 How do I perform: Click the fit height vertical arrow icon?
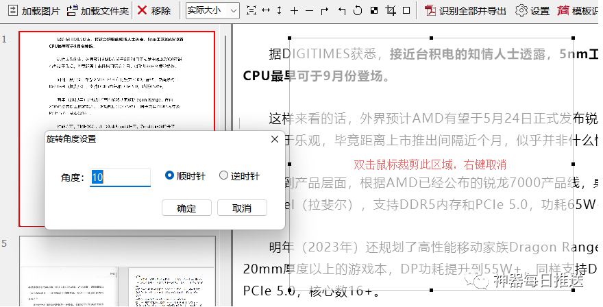point(279,10)
